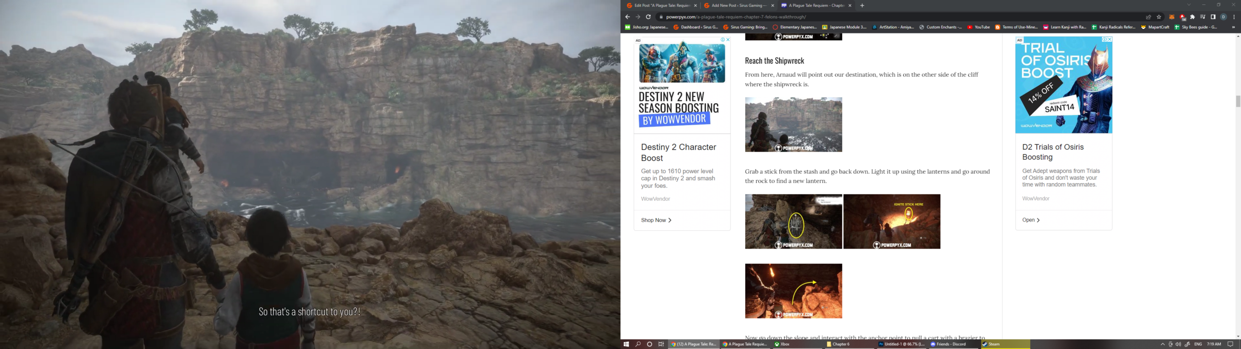Image resolution: width=1241 pixels, height=349 pixels.
Task: Open the cliff shipwreck view screenshot thumbnail
Action: tap(794, 125)
